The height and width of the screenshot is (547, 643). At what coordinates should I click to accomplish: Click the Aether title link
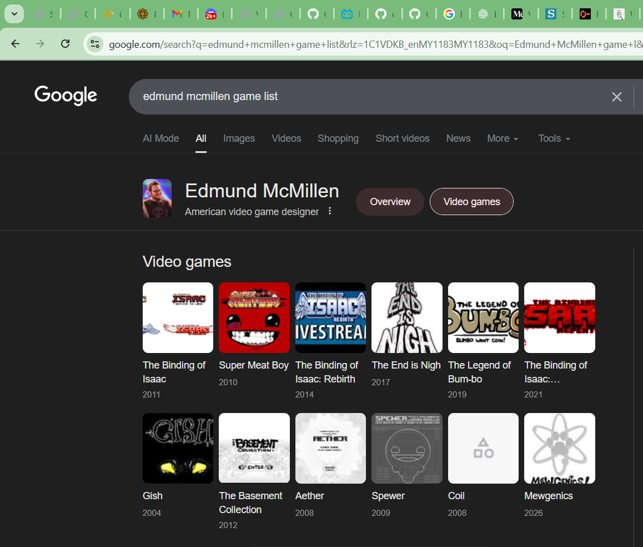click(x=310, y=496)
